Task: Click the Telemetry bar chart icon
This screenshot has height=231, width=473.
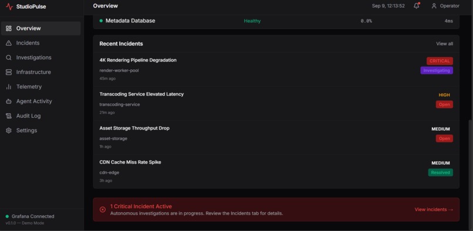Action: point(9,87)
